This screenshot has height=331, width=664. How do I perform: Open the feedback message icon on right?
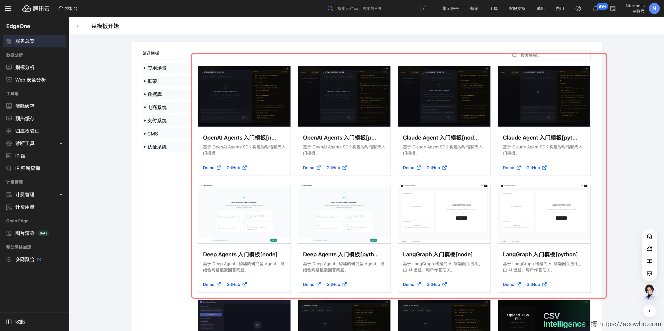[649, 274]
